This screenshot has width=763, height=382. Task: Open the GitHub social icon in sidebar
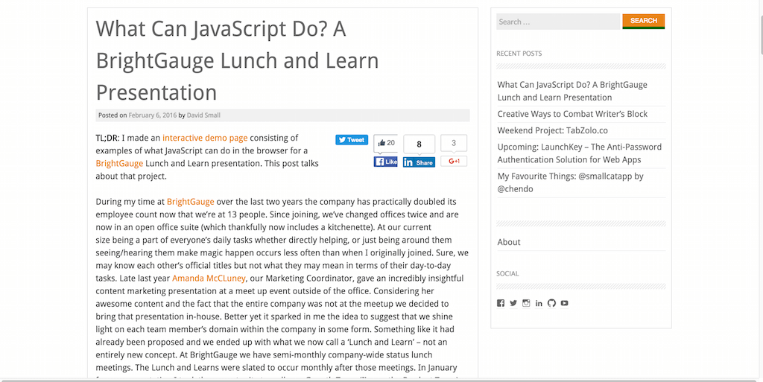click(x=551, y=303)
